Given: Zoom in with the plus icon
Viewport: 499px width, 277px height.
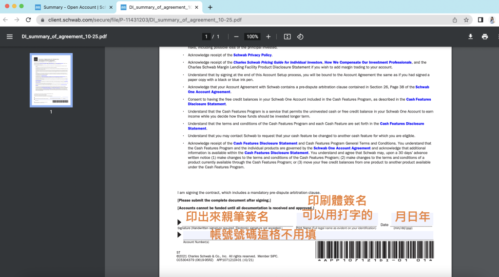Looking at the screenshot, I should (269, 37).
